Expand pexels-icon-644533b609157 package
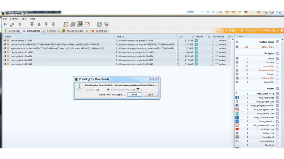Screen dimensions: 284x159 (5, 45)
